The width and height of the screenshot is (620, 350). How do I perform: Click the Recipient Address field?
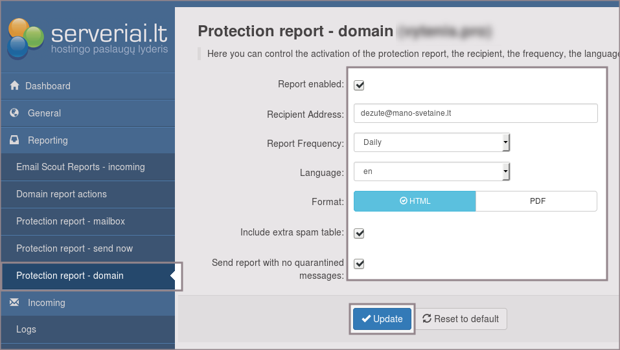(x=476, y=113)
